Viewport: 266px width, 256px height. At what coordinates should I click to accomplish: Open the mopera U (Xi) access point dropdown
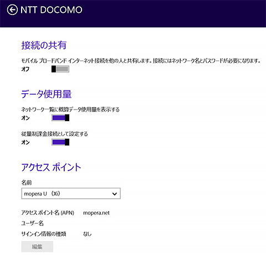click(x=71, y=193)
